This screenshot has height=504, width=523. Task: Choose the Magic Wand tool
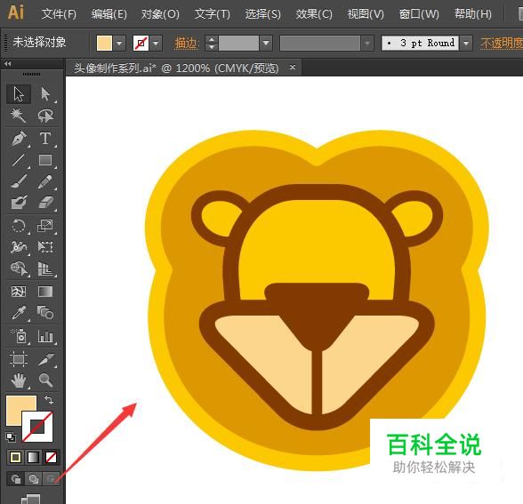(x=18, y=116)
